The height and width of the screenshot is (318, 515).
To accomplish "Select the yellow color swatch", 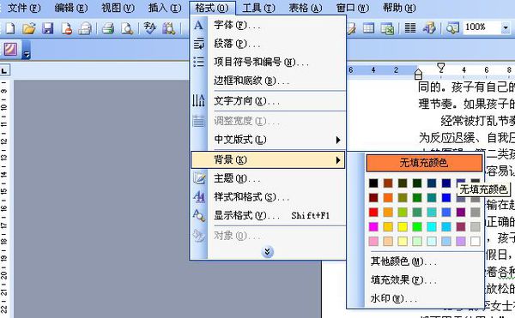I will (x=403, y=226).
